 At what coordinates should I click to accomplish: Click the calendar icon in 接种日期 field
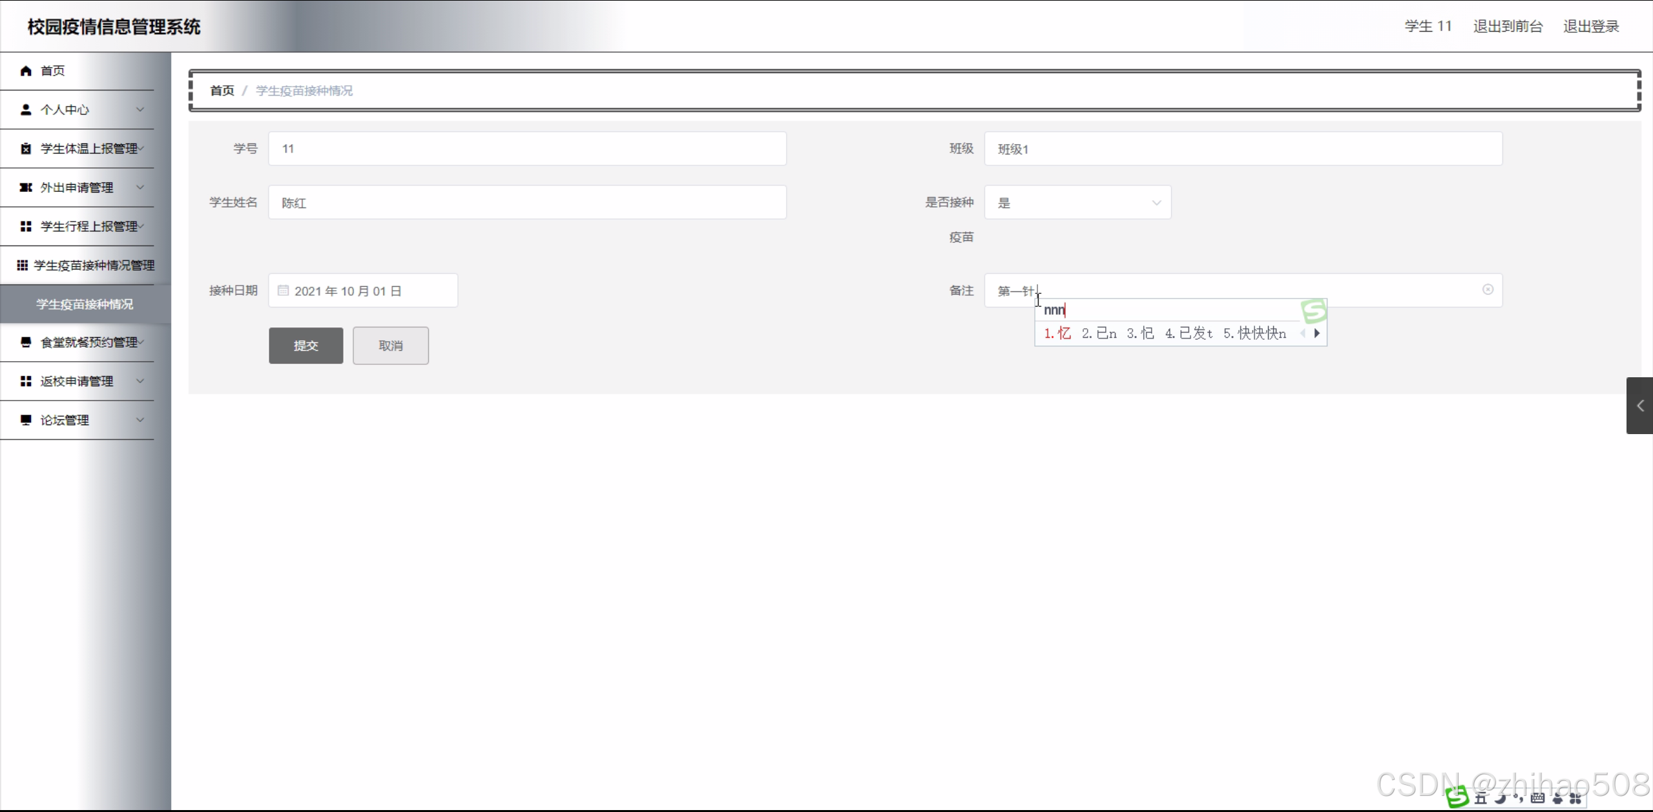click(x=283, y=291)
